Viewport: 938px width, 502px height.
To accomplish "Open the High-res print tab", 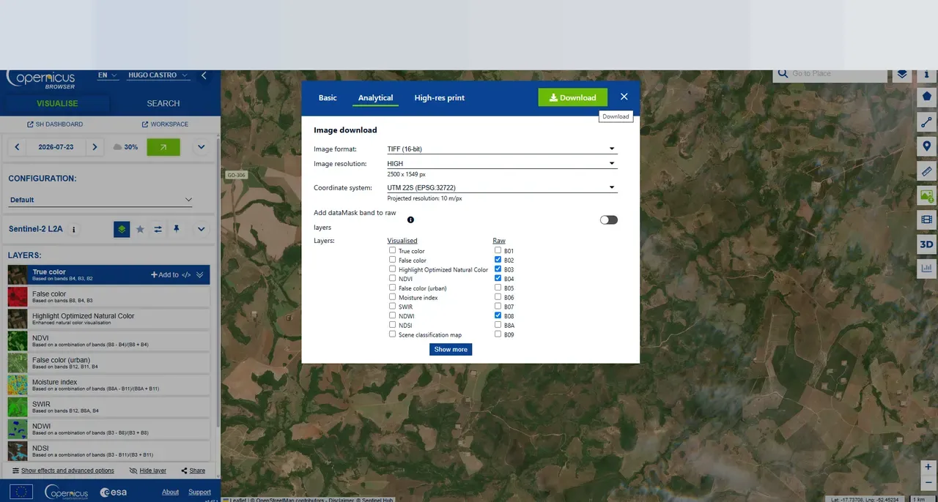I will (x=440, y=97).
